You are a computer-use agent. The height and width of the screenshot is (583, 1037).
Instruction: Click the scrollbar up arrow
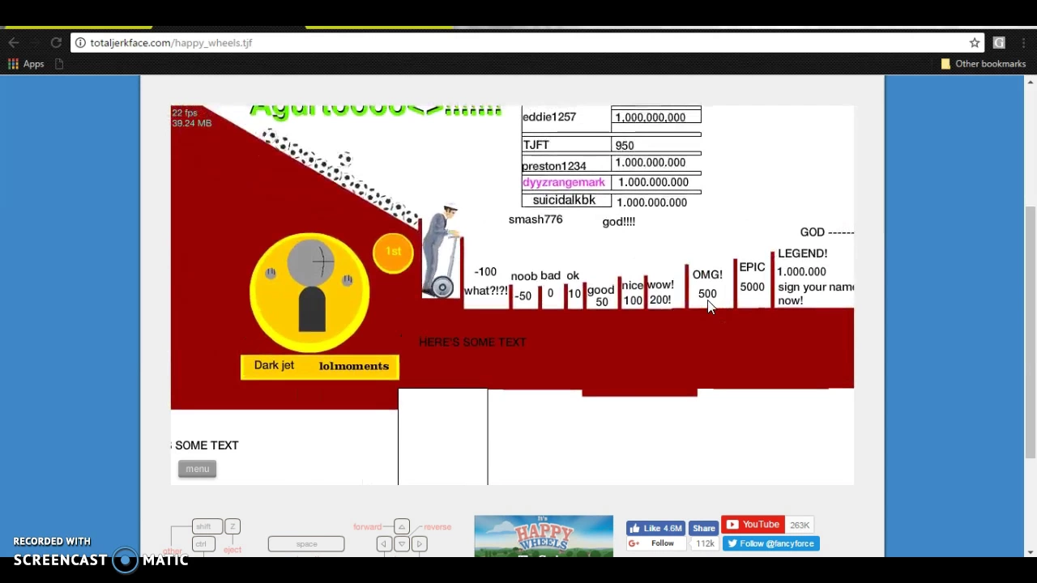1030,82
